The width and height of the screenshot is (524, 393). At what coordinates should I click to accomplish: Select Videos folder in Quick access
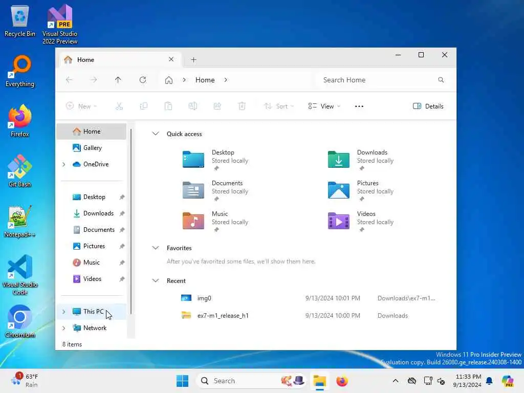361,221
